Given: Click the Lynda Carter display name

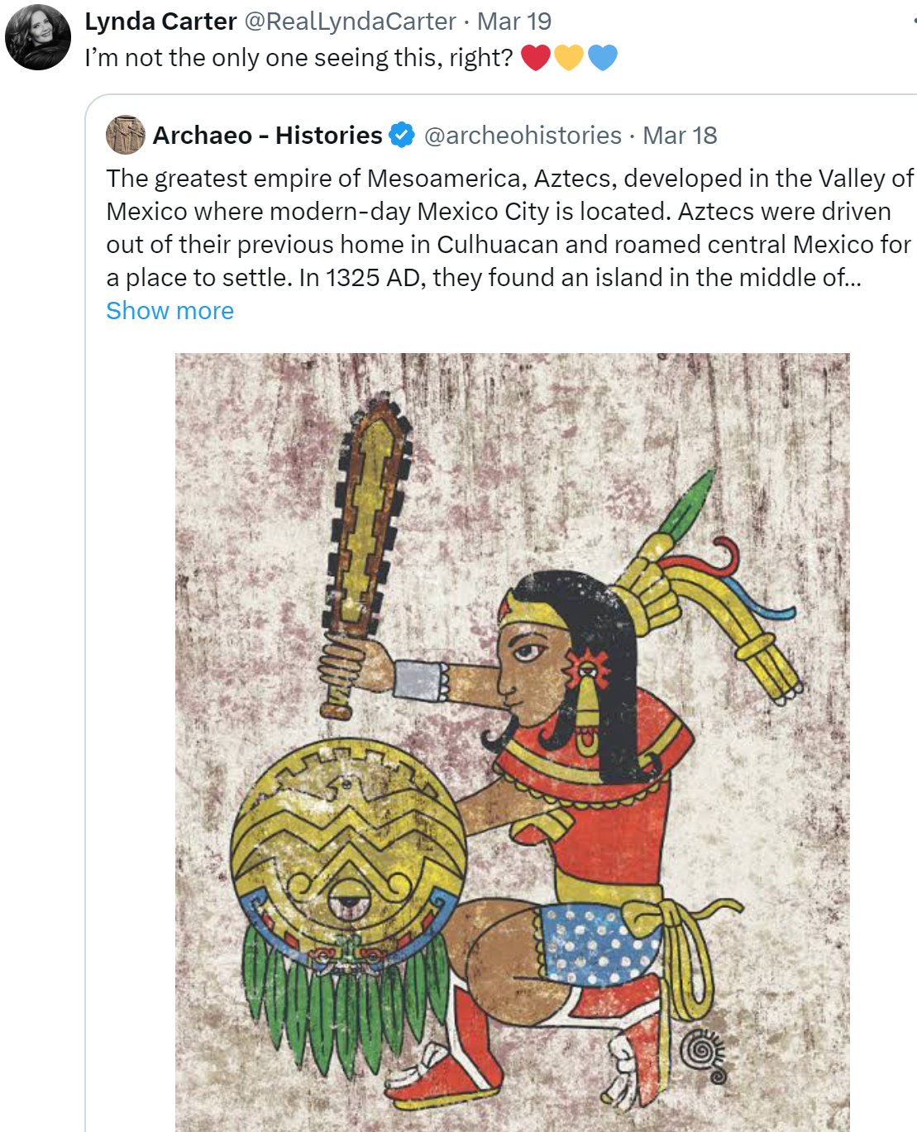Looking at the screenshot, I should [160, 21].
